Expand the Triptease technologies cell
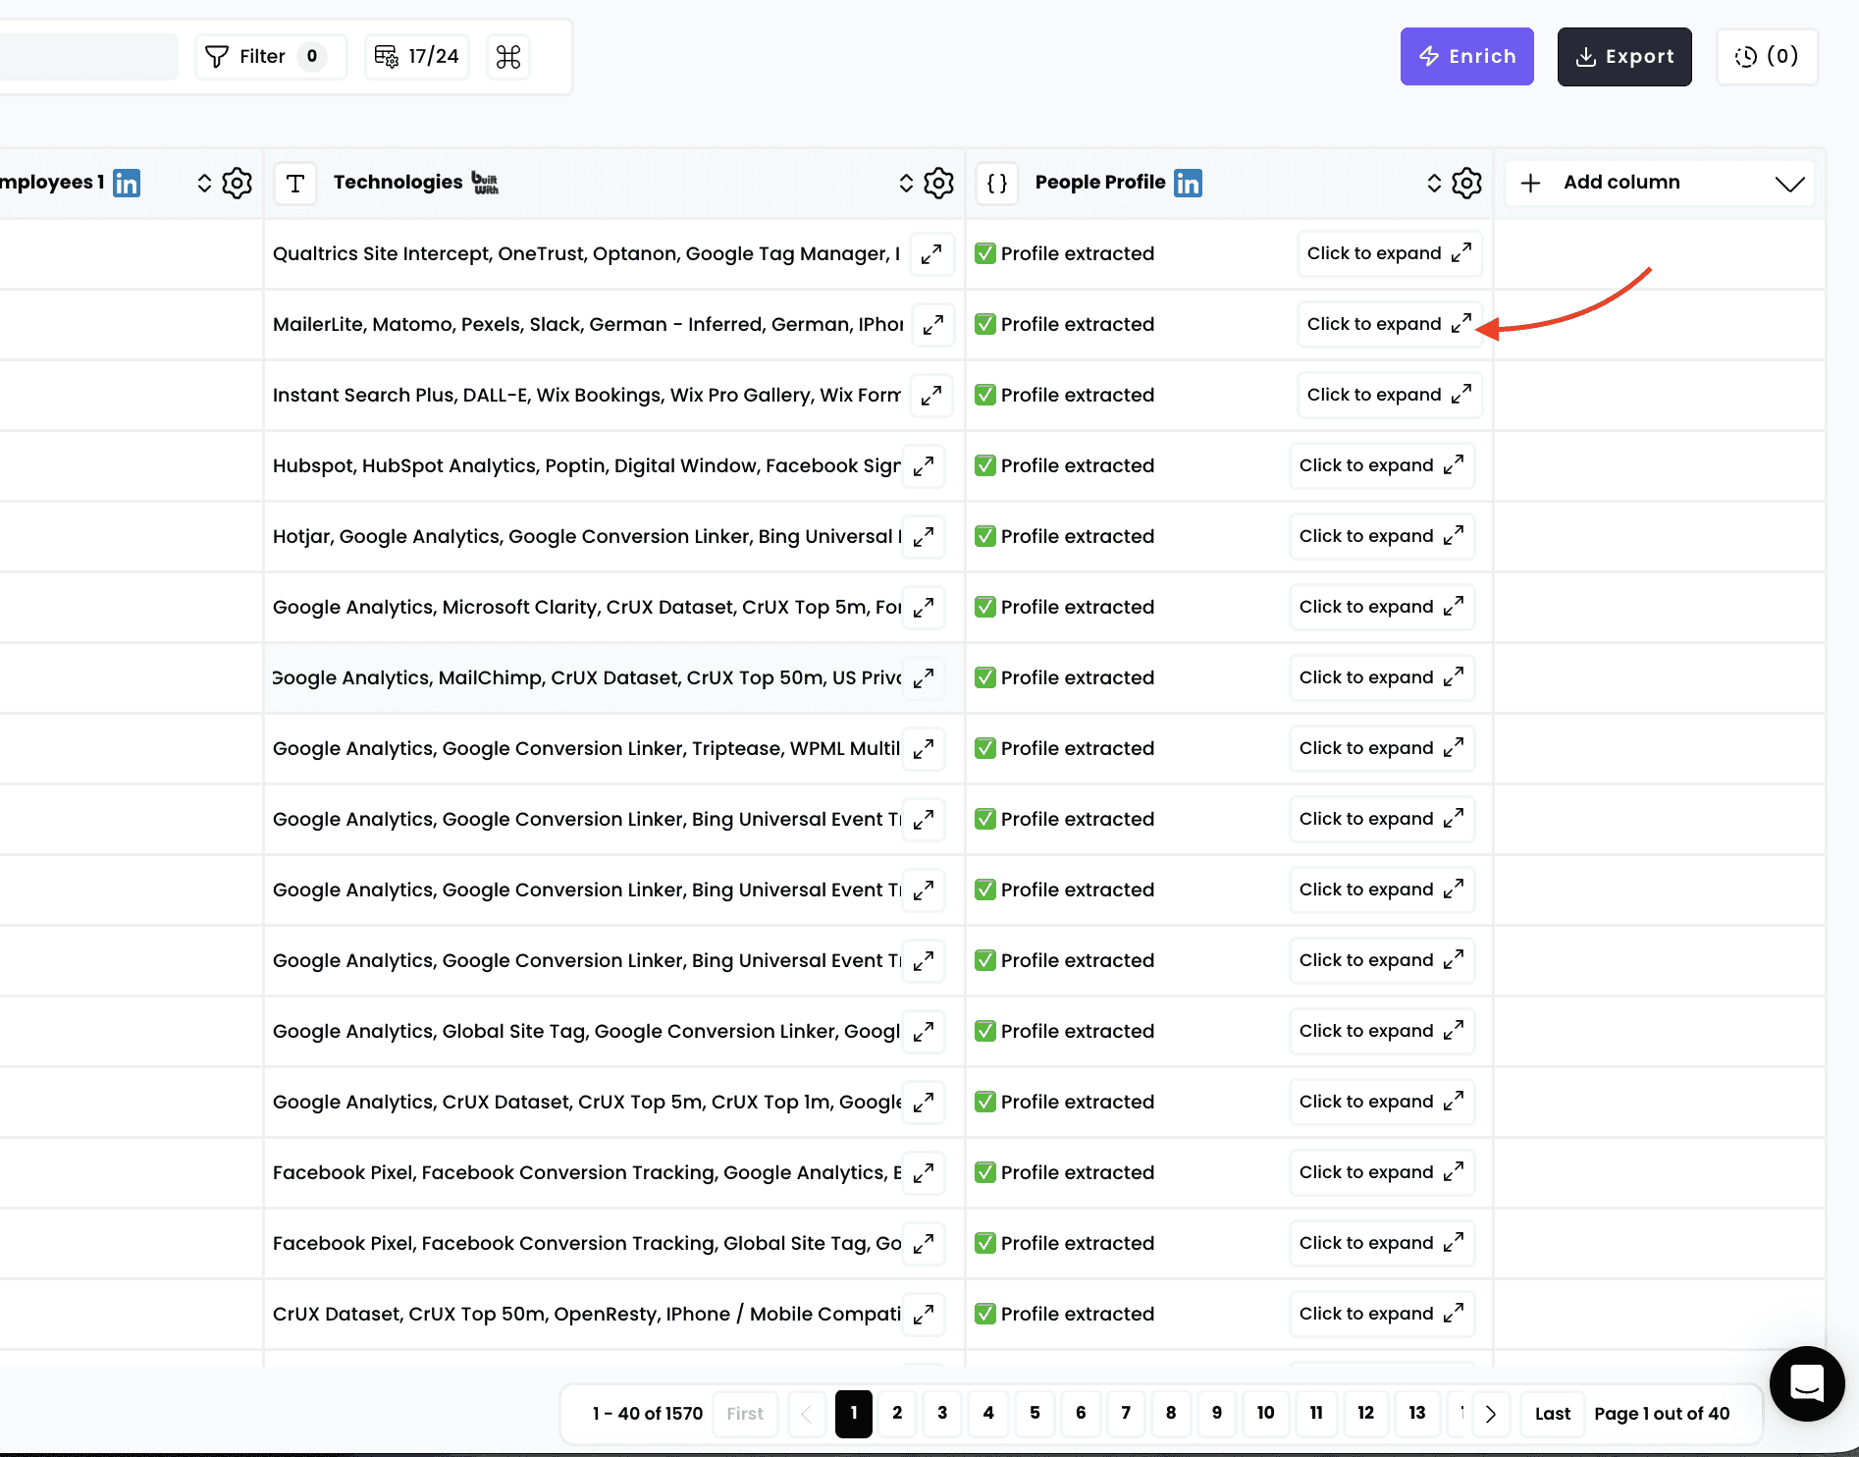Image resolution: width=1859 pixels, height=1457 pixels. tap(924, 748)
